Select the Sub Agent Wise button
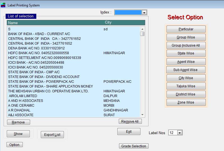This screenshot has width=224, height=151. pos(186,70)
